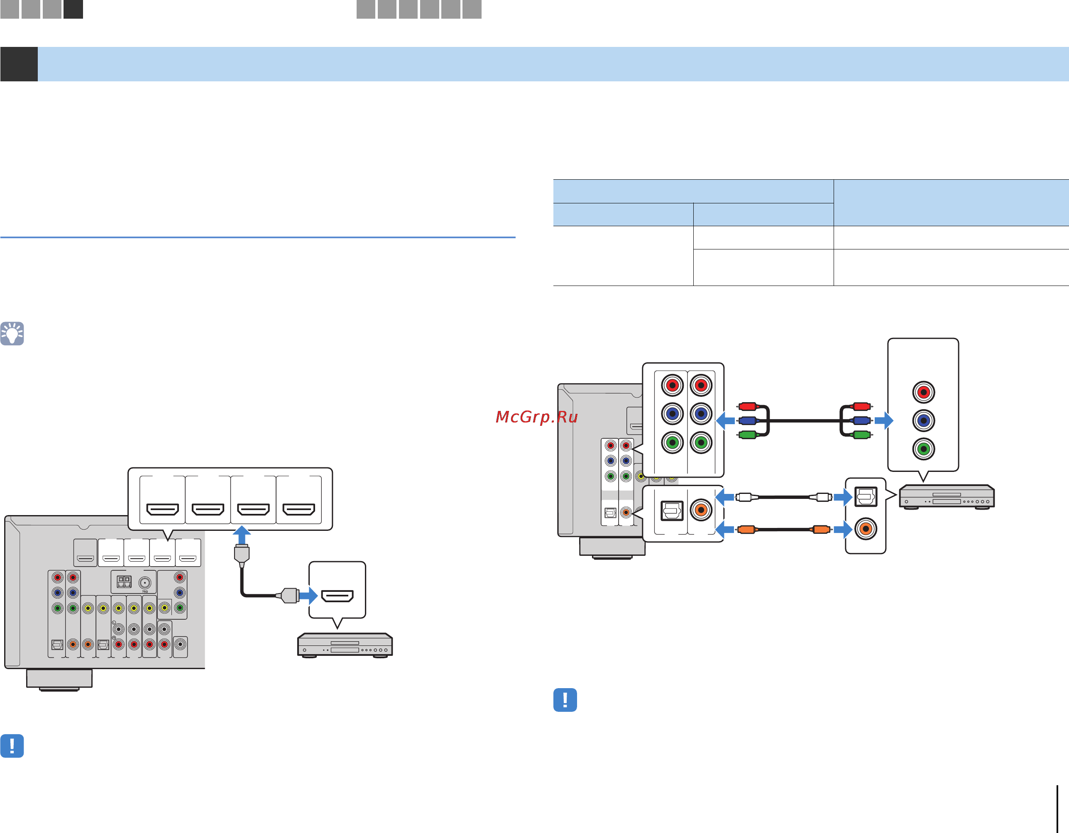Click the exclamation notice icon below the HDMI diagram
Viewport: 1069px width, 833px height.
[x=12, y=746]
